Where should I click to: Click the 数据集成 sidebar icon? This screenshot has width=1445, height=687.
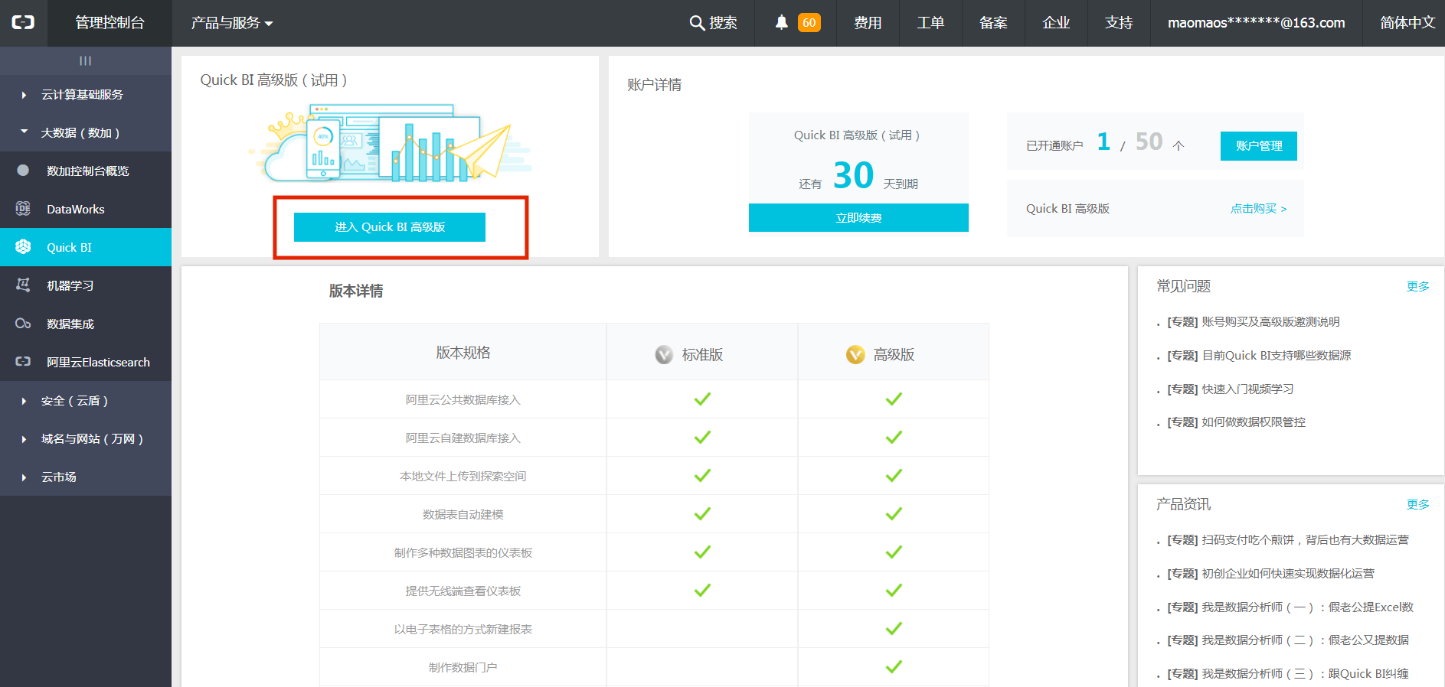23,324
